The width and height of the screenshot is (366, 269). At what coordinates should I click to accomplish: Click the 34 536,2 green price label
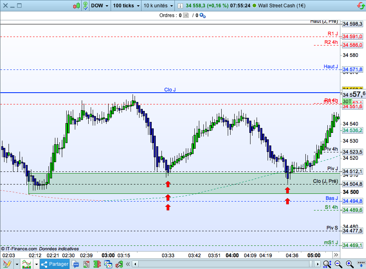pyautogui.click(x=353, y=130)
